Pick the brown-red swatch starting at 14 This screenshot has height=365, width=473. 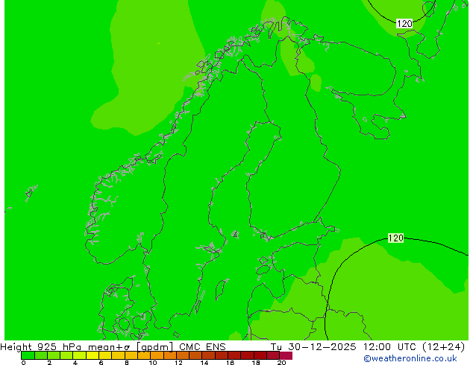[x=209, y=355]
